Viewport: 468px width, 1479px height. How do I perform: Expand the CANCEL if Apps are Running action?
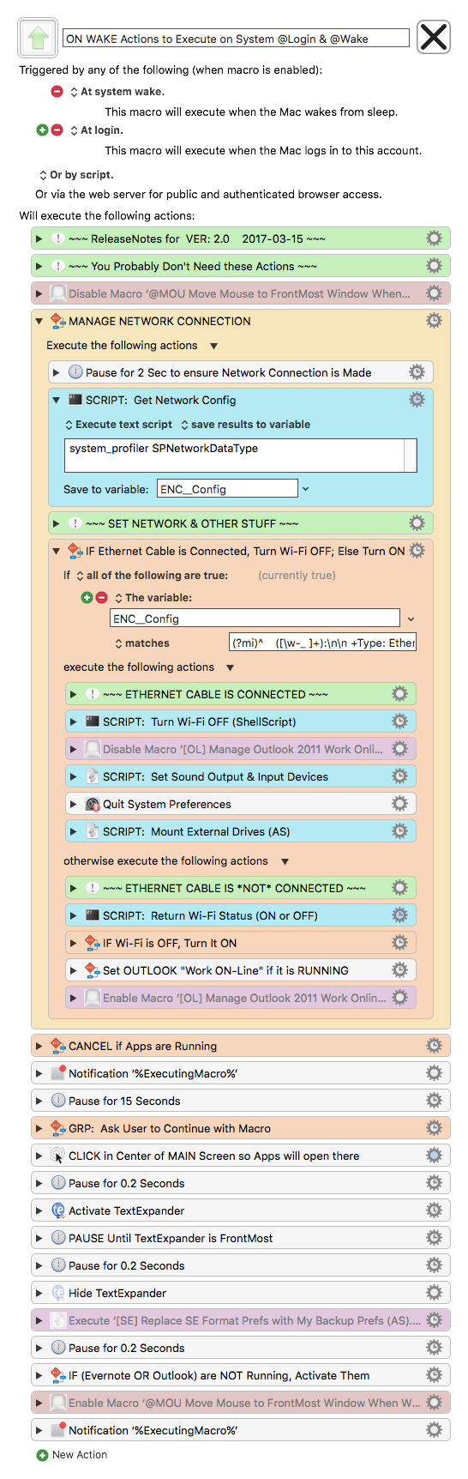tap(39, 1046)
